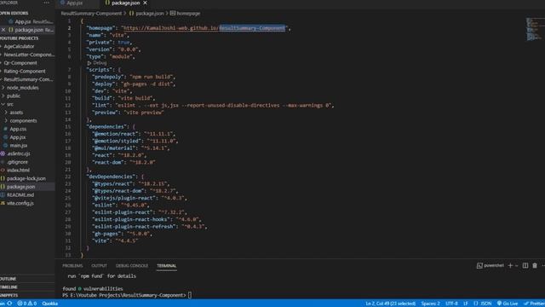Open package-lock.json in the explorer

pos(26,178)
